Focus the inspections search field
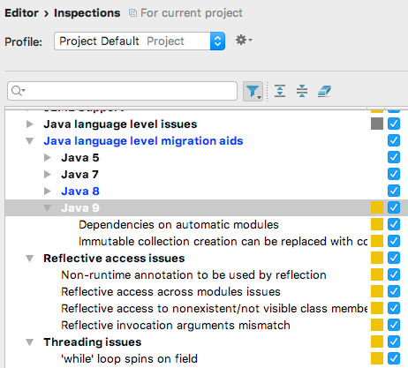The image size is (408, 368). click(122, 91)
